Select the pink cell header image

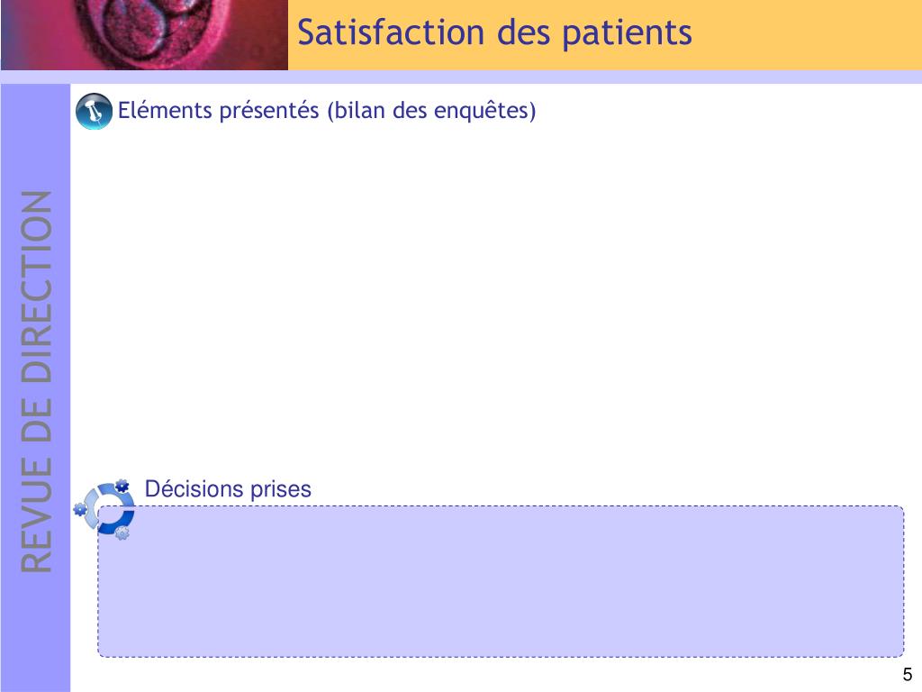144,35
